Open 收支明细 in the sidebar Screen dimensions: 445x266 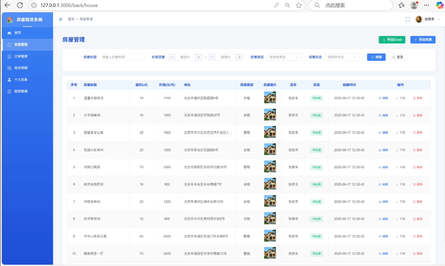[x=27, y=68]
